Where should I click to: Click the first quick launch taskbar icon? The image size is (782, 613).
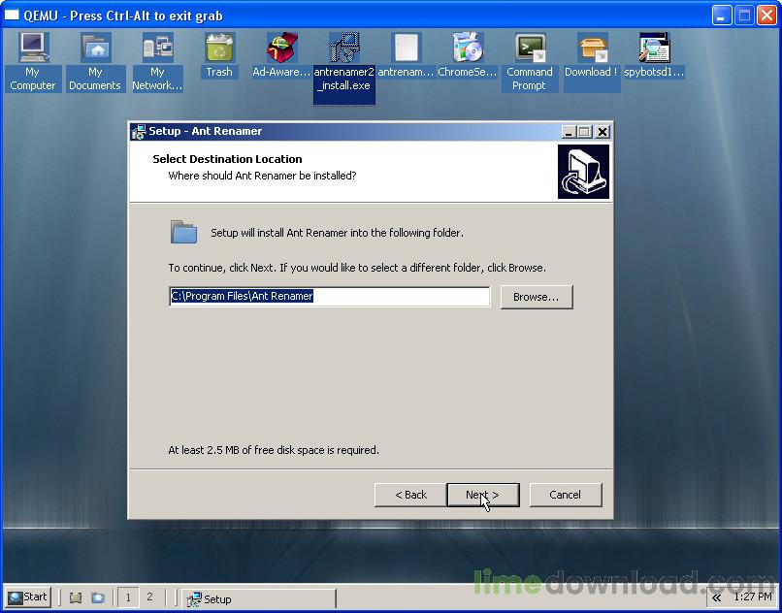point(76,597)
